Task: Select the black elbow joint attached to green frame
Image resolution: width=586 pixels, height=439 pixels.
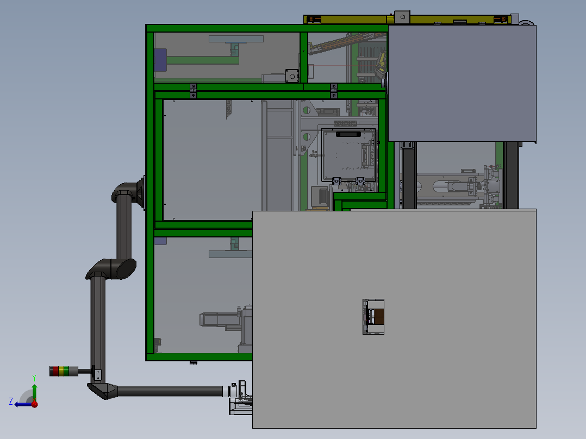Action: 128,193
